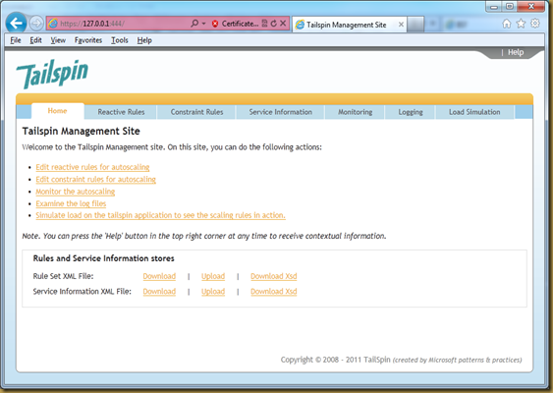The height and width of the screenshot is (393, 553).
Task: Open Favorites star icon
Action: (521, 24)
